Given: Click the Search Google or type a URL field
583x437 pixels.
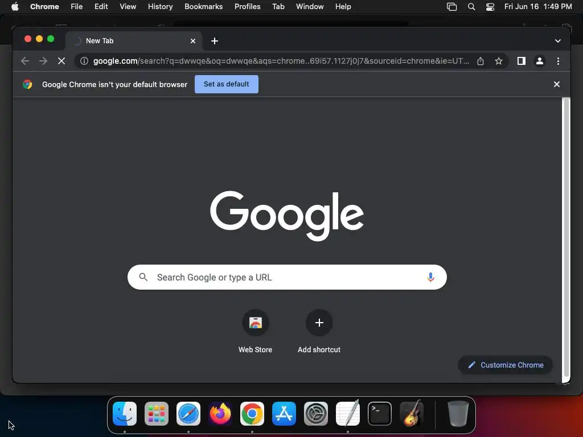Looking at the screenshot, I should [287, 277].
